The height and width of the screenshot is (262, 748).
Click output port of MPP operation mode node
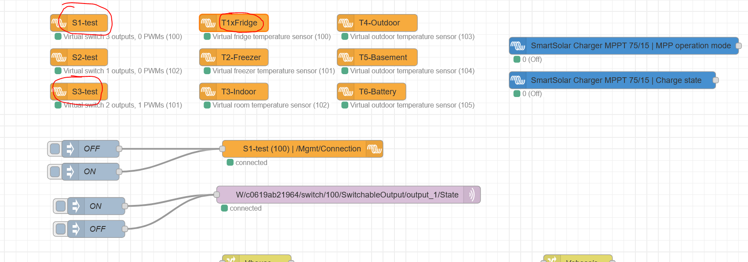click(739, 46)
